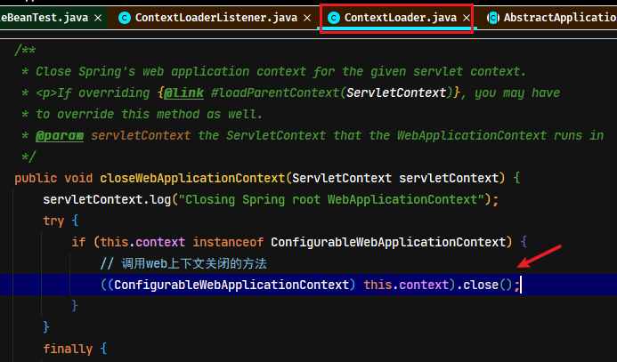Switch to the AbstractApplicatio tab
617x362 pixels.
click(x=560, y=18)
